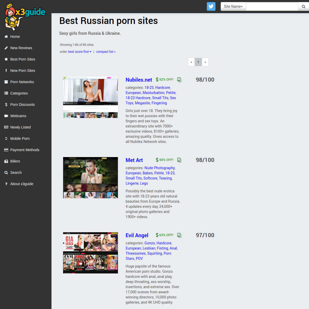Click mobile-friendly icon beside Nubiles.net
309x309 pixels.
pyautogui.click(x=179, y=80)
